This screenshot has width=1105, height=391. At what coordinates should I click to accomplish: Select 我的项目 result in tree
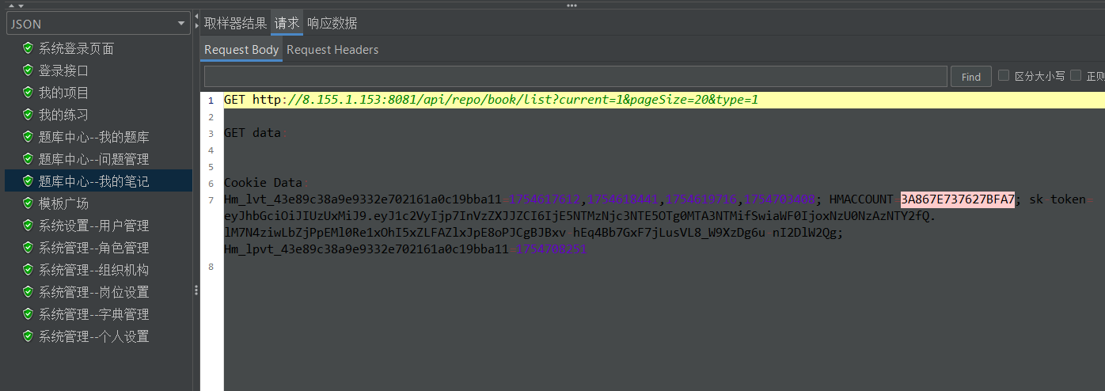pos(63,93)
